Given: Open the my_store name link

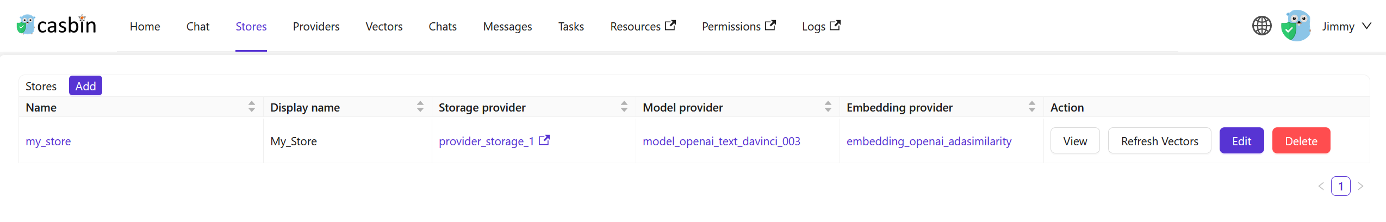Looking at the screenshot, I should click(x=48, y=141).
